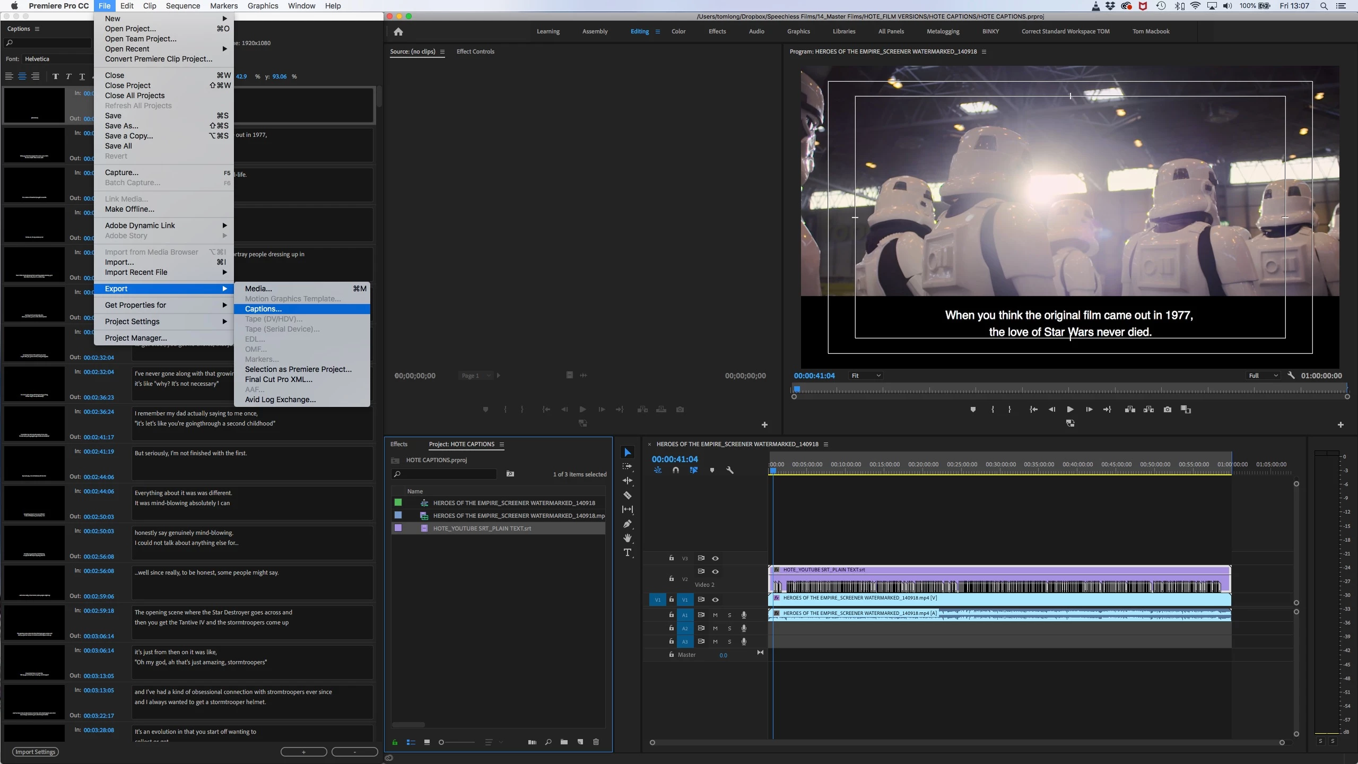1358x764 pixels.
Task: Select the Razor tool in toolbar
Action: pyautogui.click(x=628, y=495)
